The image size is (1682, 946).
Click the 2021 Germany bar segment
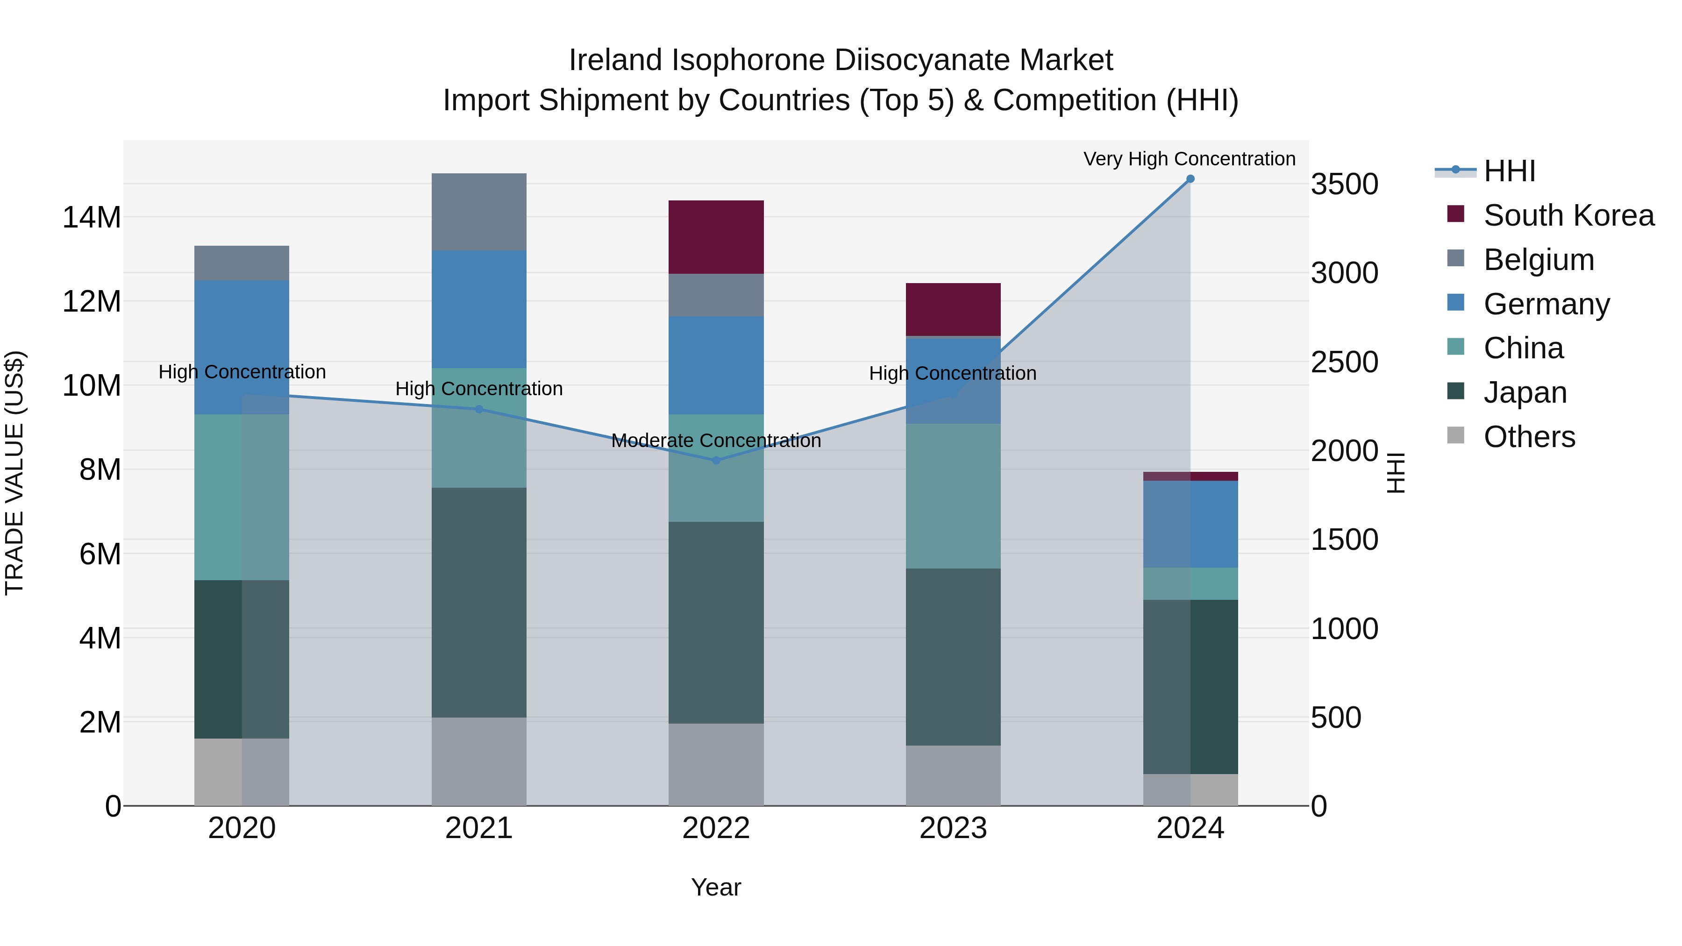point(479,309)
